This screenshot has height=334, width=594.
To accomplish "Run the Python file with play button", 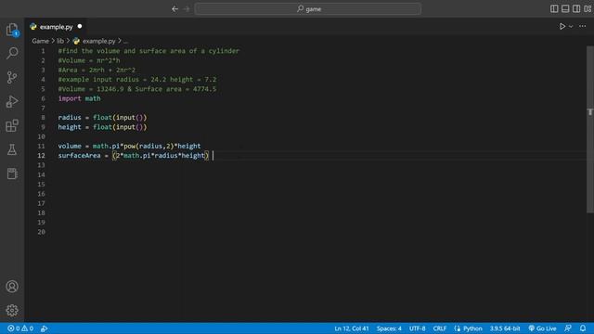I will coord(562,27).
